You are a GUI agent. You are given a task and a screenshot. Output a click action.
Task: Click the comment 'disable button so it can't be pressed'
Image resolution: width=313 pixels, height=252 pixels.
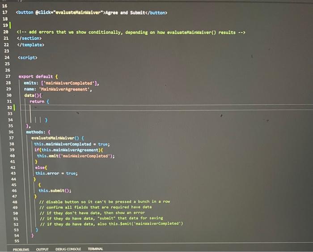pyautogui.click(x=105, y=201)
